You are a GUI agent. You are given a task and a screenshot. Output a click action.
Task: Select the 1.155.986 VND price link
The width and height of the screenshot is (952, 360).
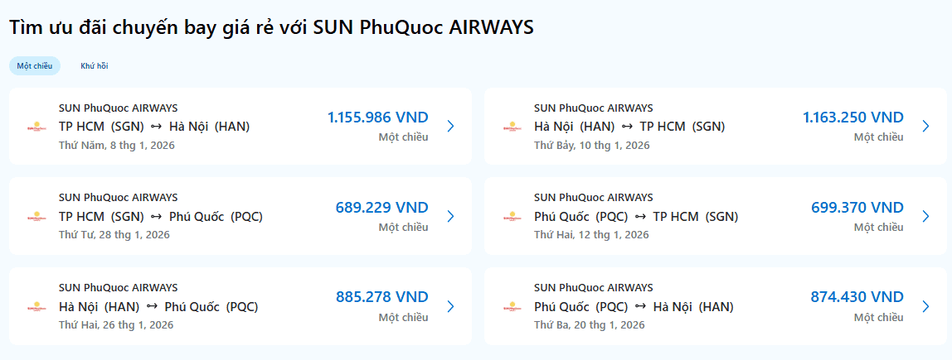point(377,118)
